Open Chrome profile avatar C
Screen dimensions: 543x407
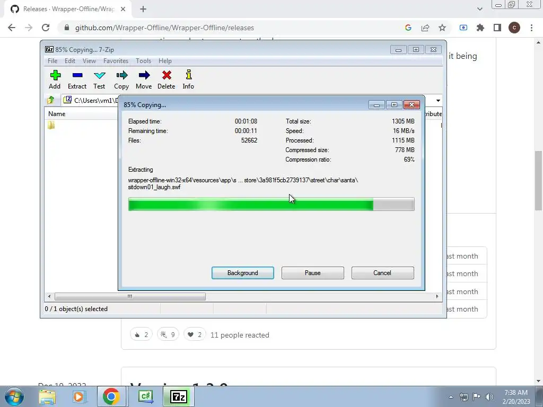pyautogui.click(x=514, y=28)
